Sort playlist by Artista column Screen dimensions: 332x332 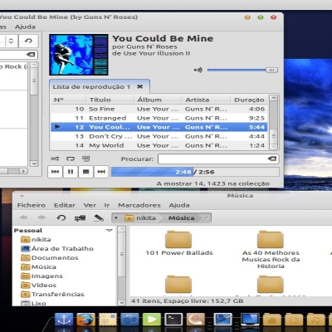(206, 100)
